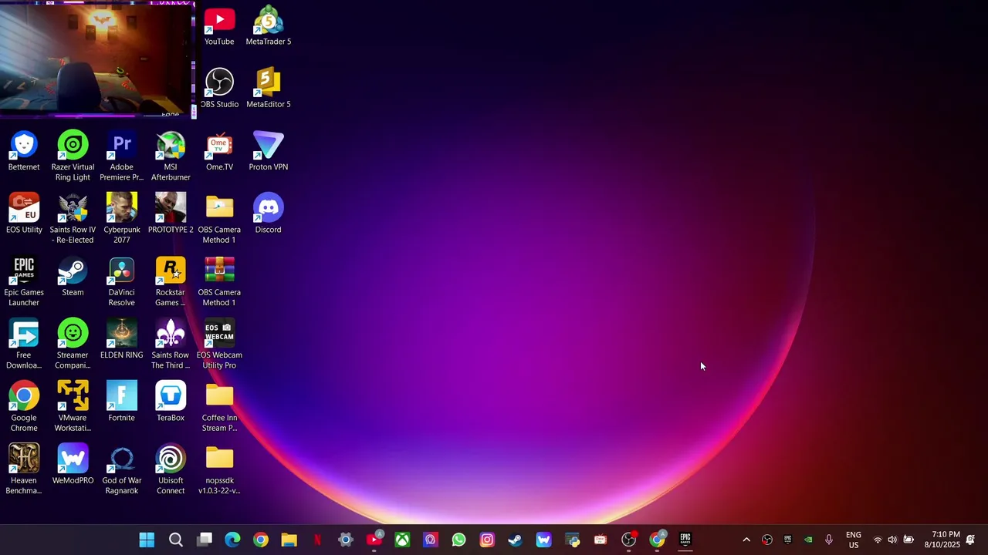The width and height of the screenshot is (988, 555).
Task: Click the WeMod icon in the taskbar
Action: tap(543, 540)
